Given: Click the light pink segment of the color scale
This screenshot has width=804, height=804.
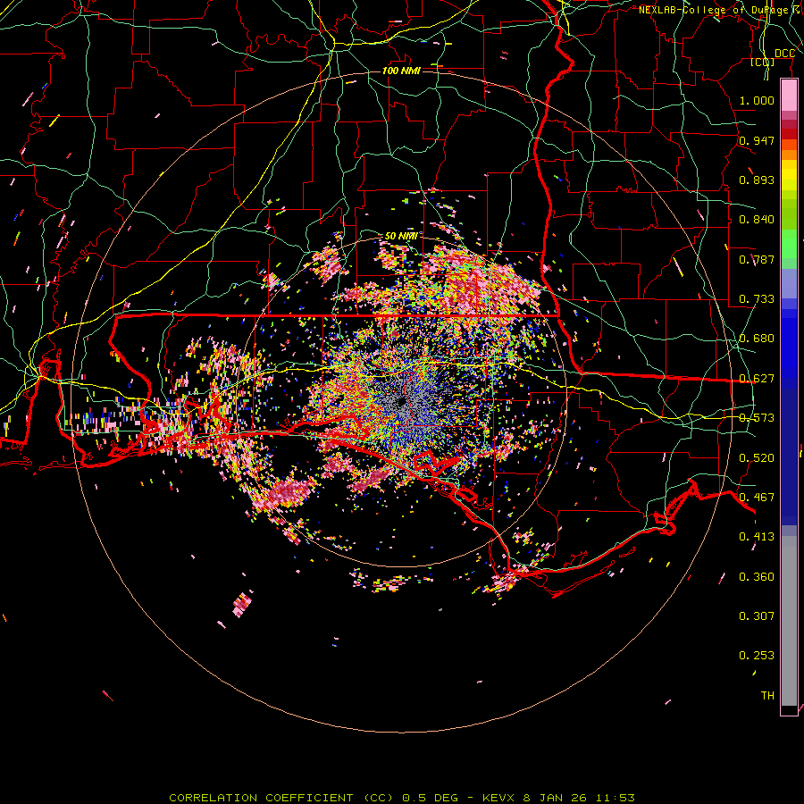Looking at the screenshot, I should pos(789,96).
